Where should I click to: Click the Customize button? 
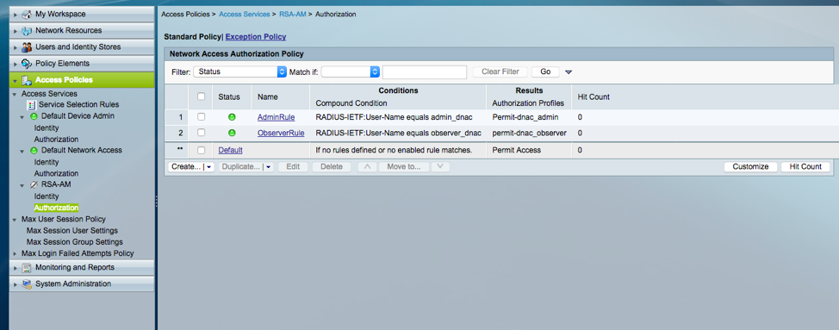[x=751, y=167]
